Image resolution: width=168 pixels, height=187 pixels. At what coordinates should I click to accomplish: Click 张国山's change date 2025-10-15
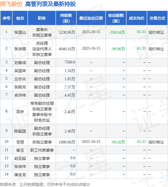pyautogui.click(x=91, y=32)
